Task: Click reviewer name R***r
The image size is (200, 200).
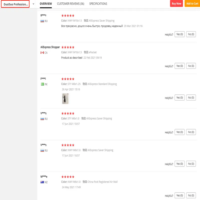Action: [43, 15]
